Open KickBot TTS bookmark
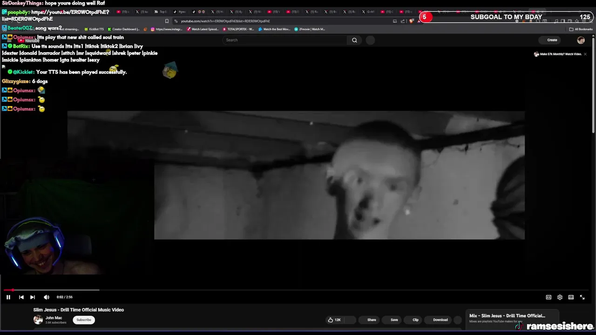The image size is (596, 335). click(x=94, y=29)
